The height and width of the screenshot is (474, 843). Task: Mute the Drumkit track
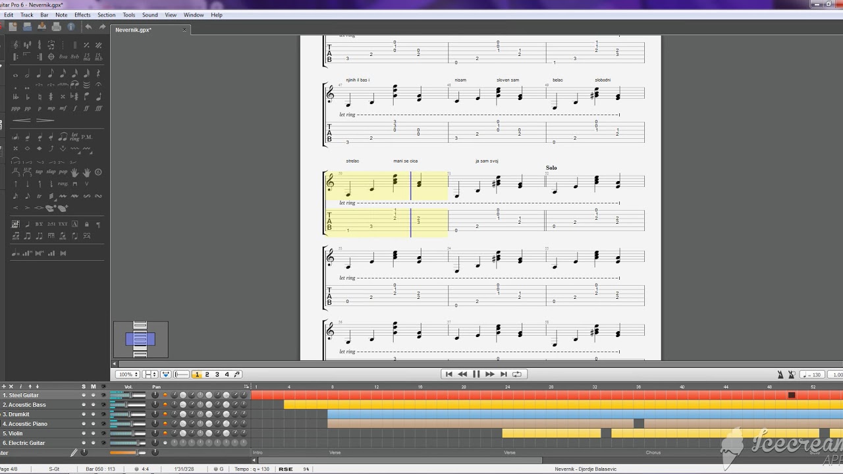[93, 414]
